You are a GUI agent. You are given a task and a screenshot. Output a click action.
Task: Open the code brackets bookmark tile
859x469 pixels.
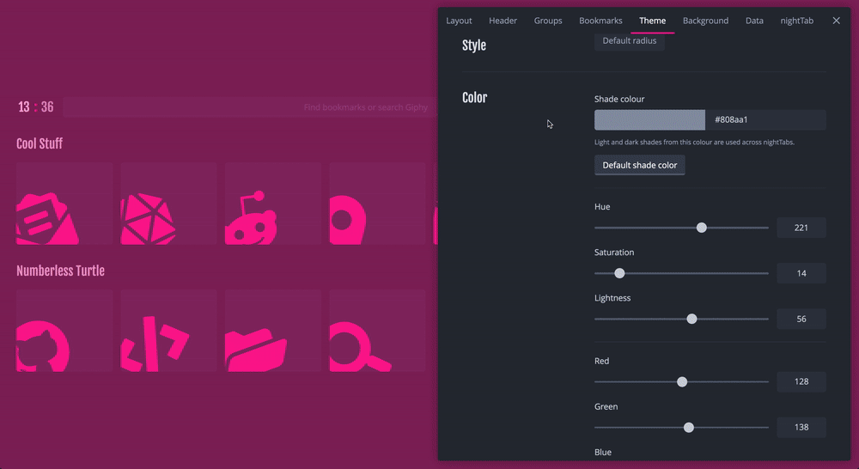(168, 331)
